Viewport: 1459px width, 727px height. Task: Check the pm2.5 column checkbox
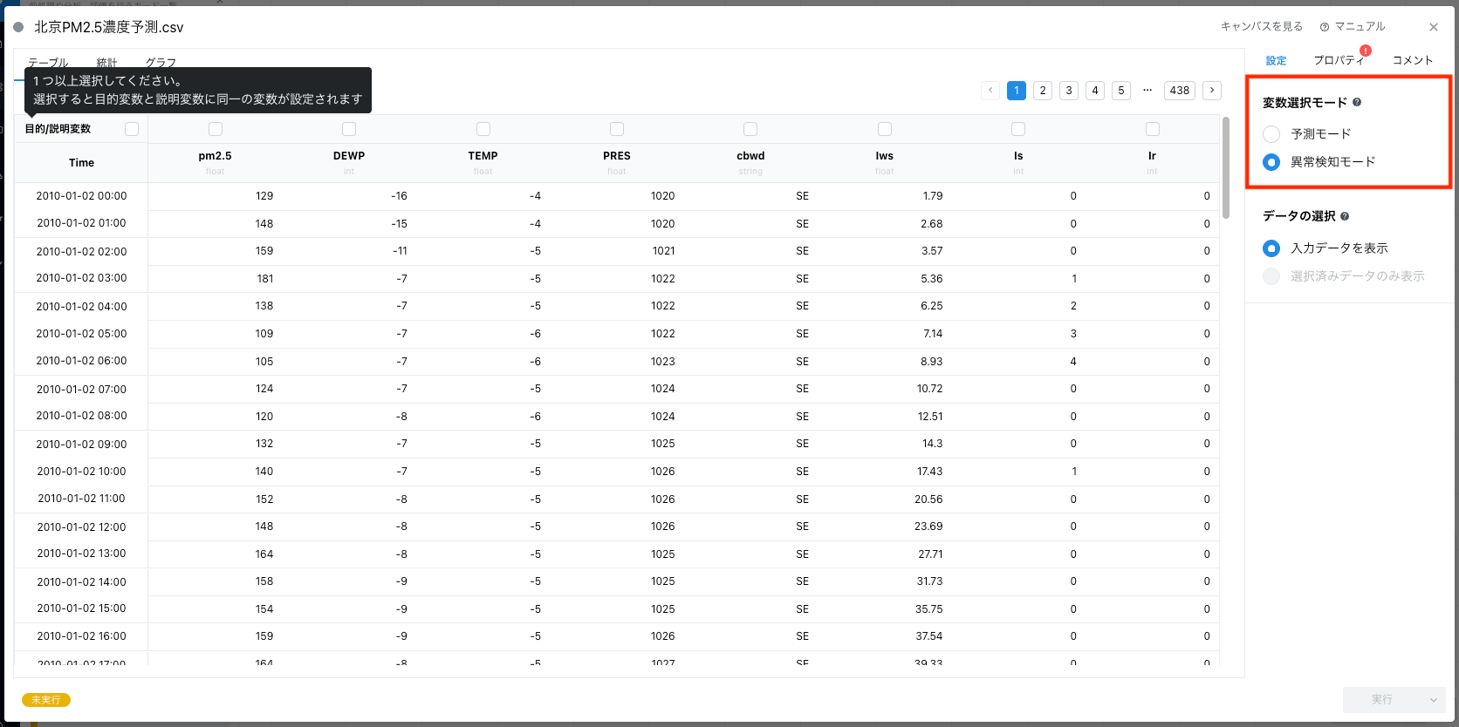coord(216,129)
